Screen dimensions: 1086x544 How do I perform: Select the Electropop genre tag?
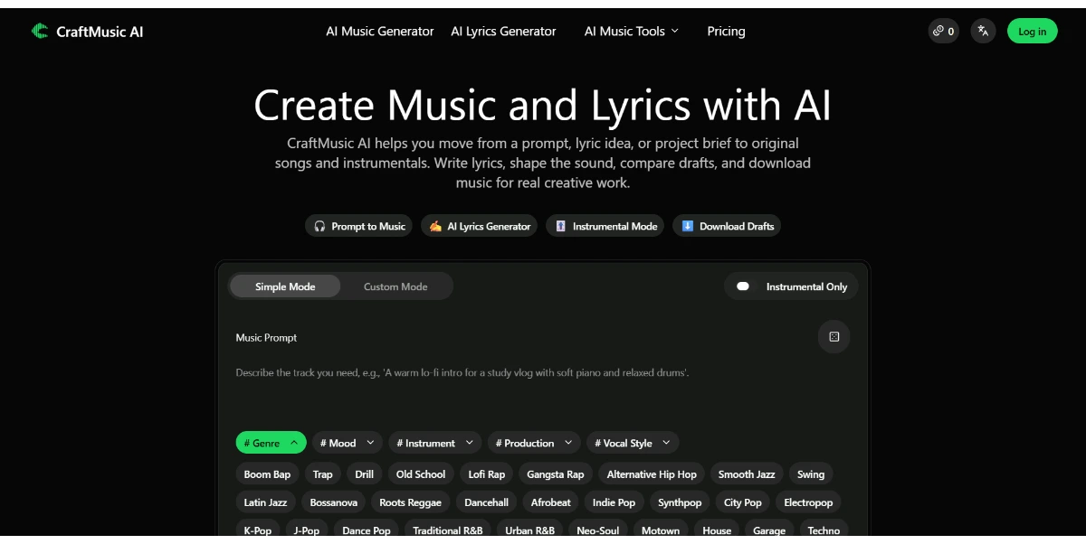(808, 502)
